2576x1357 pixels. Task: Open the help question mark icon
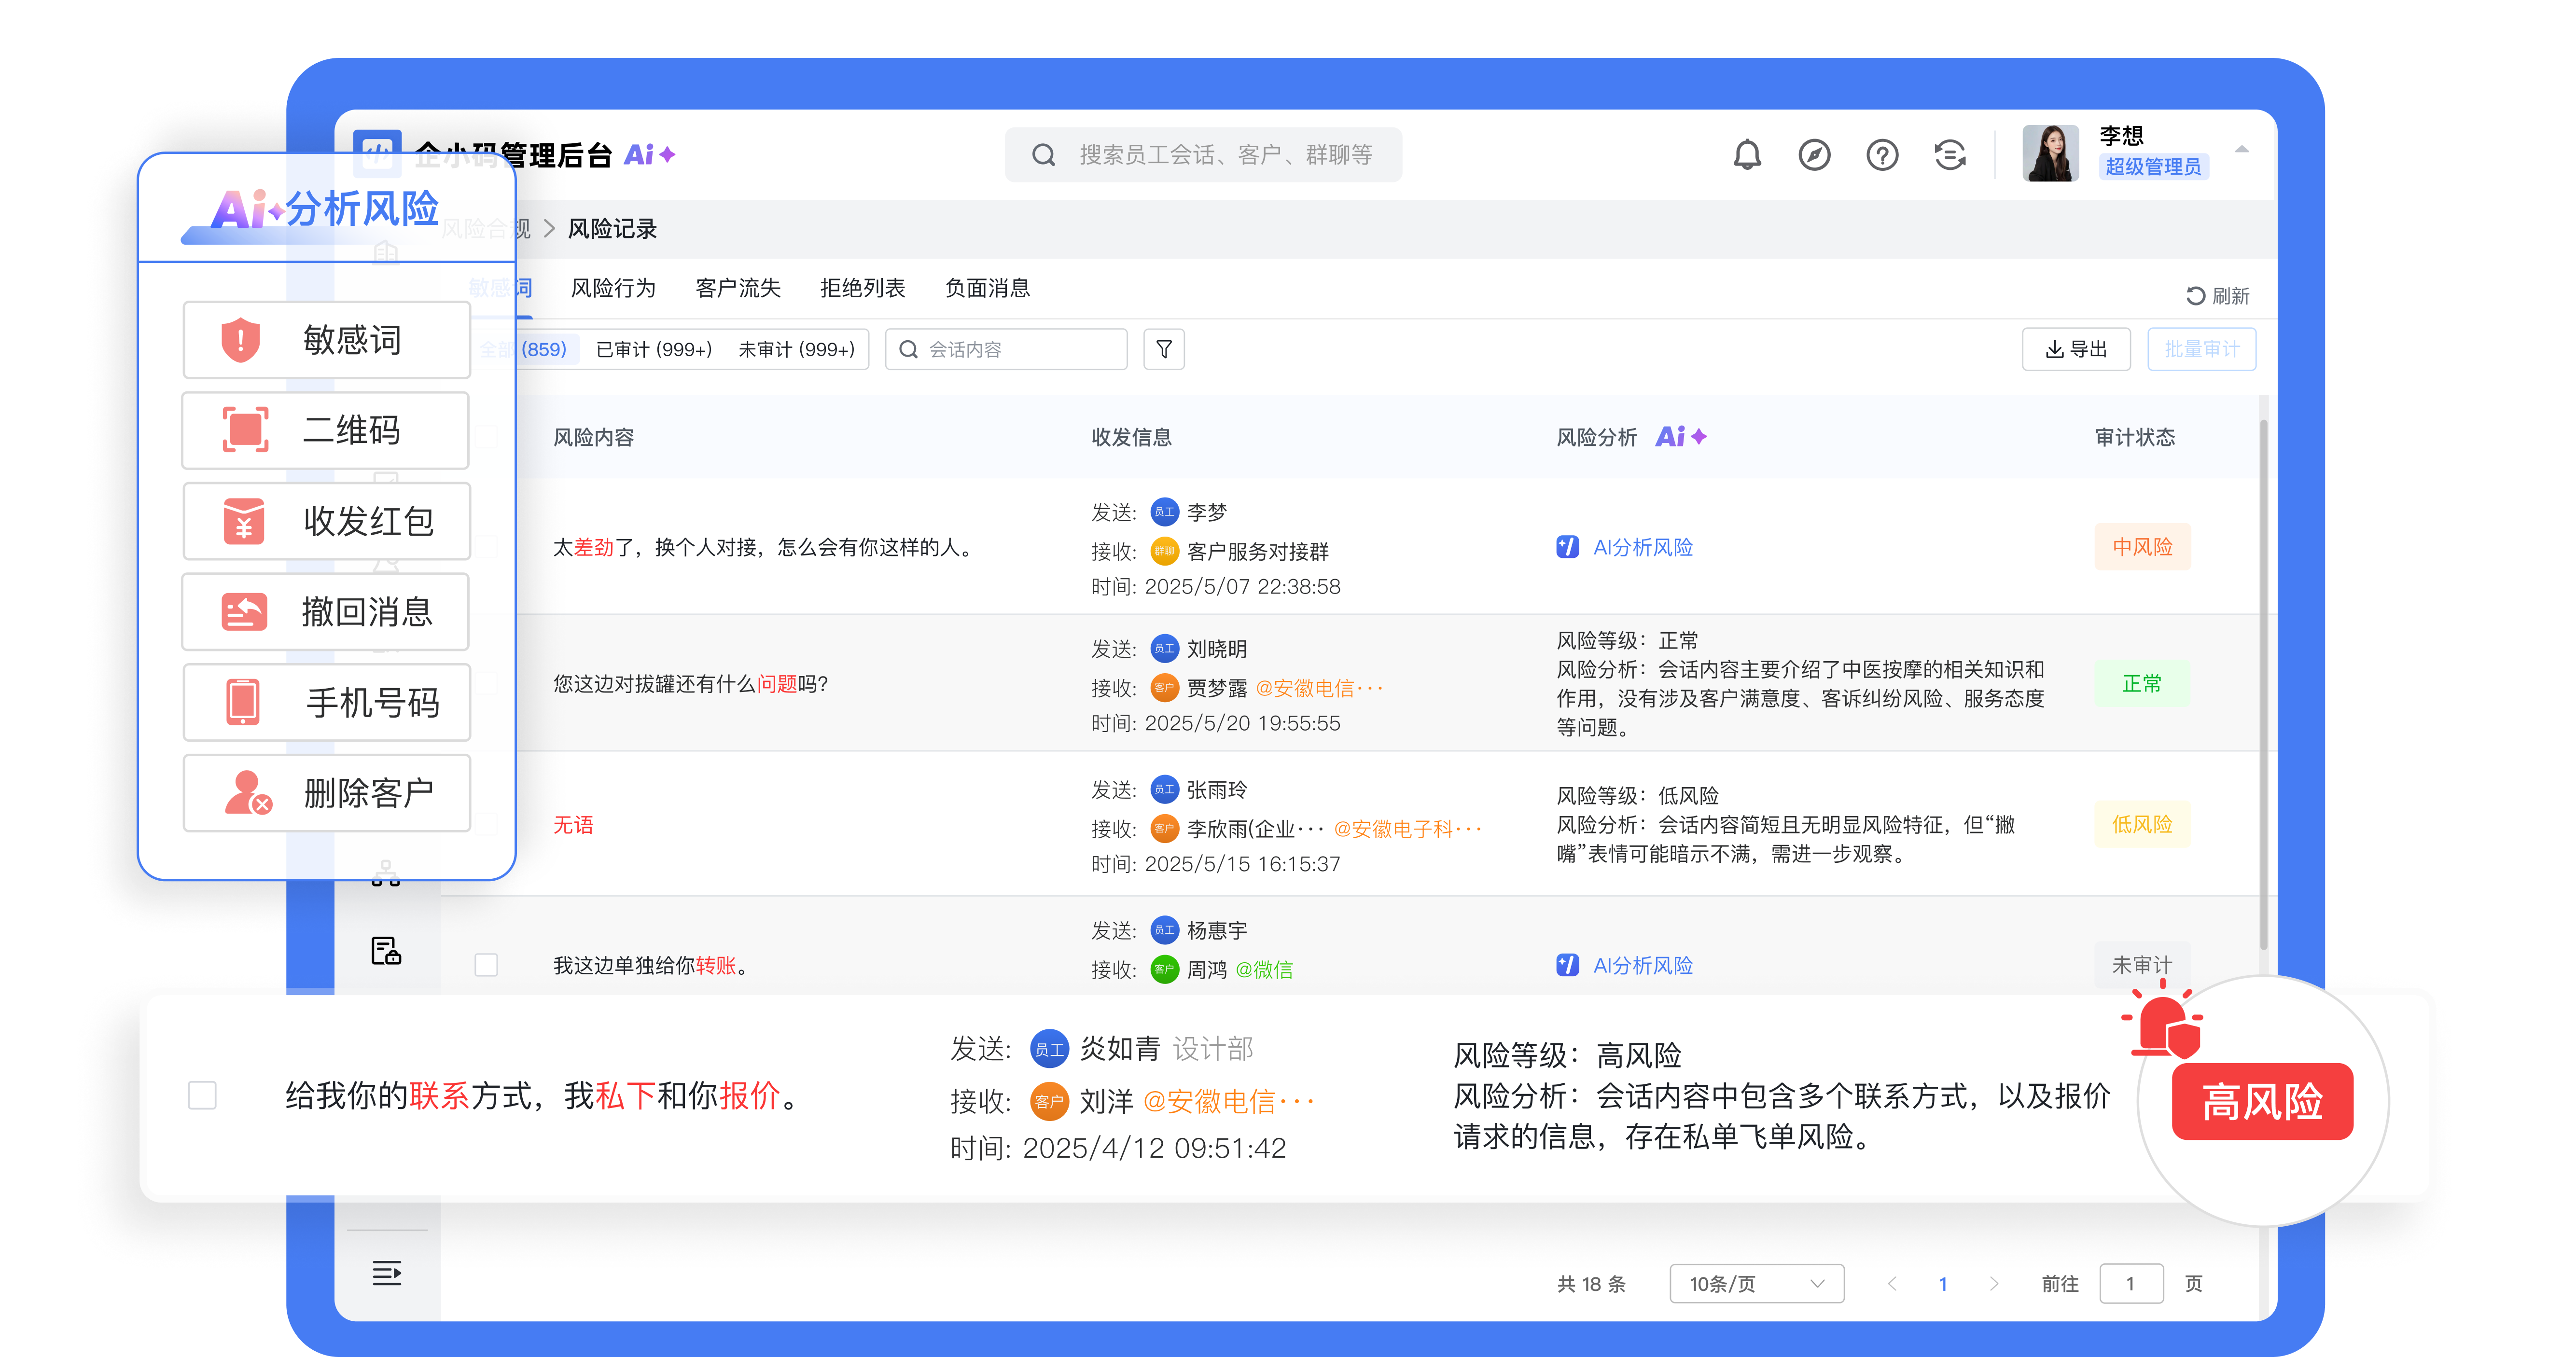(x=1882, y=155)
